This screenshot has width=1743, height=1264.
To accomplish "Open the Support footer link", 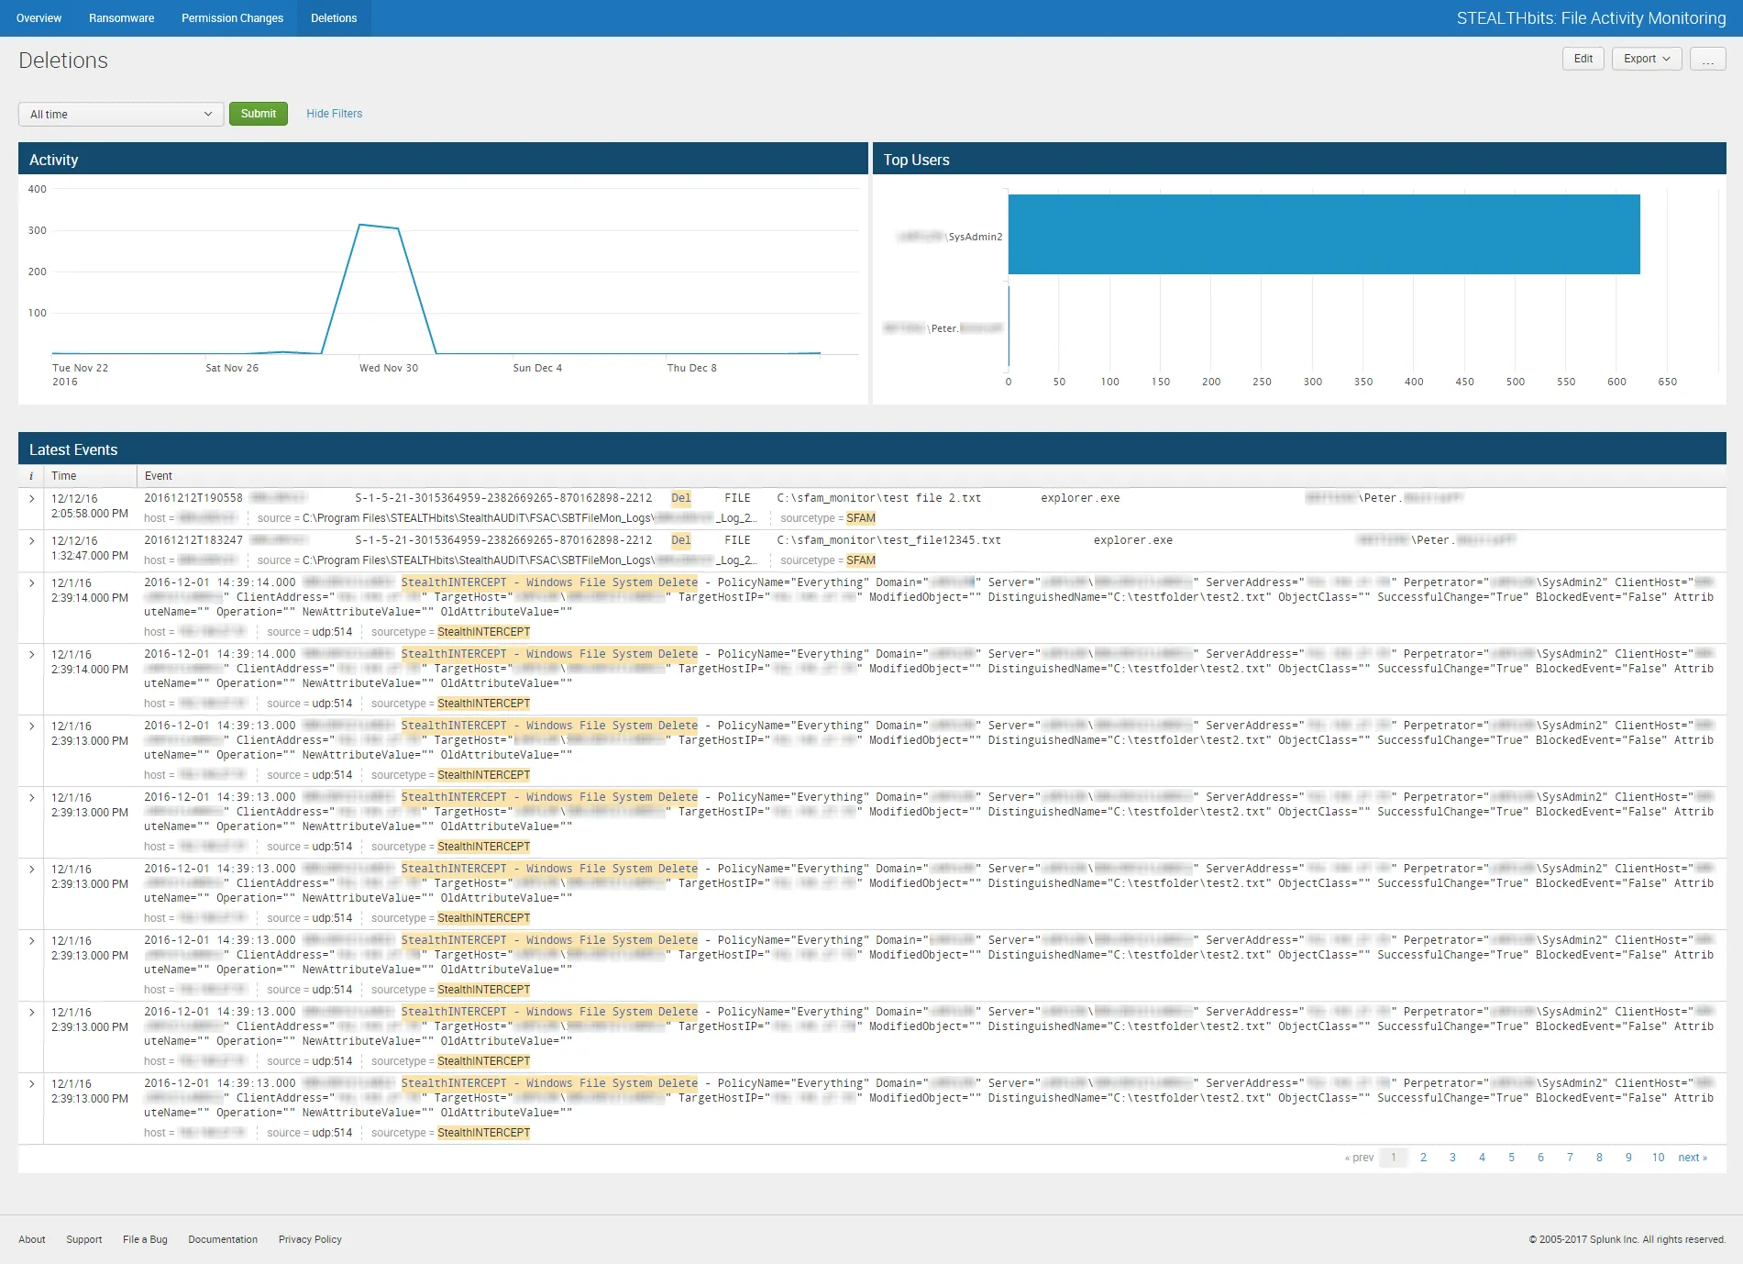I will click(84, 1239).
